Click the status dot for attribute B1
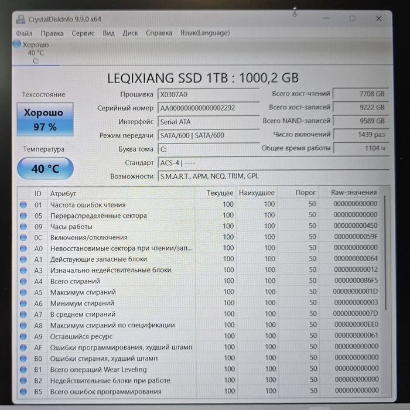This screenshot has height=410, width=410. tap(23, 370)
